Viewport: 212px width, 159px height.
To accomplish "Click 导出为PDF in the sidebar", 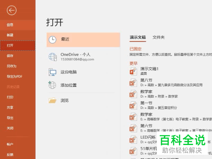I will click(18, 76).
